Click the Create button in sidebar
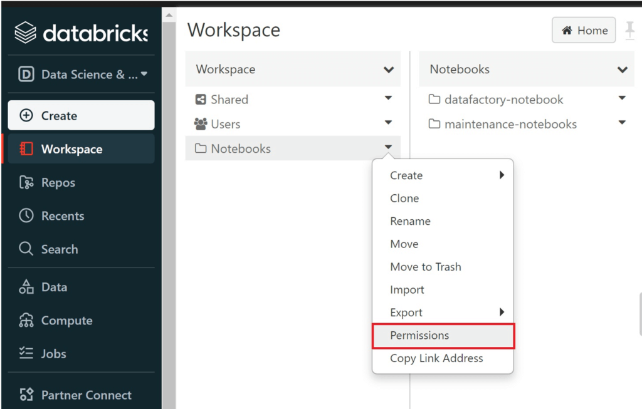This screenshot has width=642, height=409. tap(81, 116)
